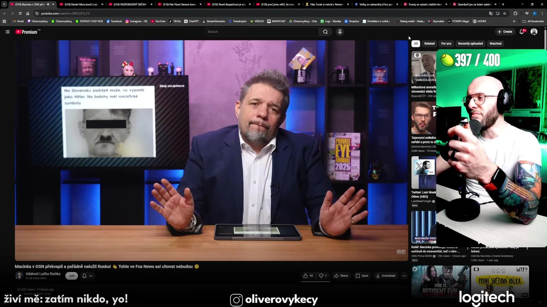Open YouTube guide hamburger menu
This screenshot has height=307, width=547.
coord(7,32)
